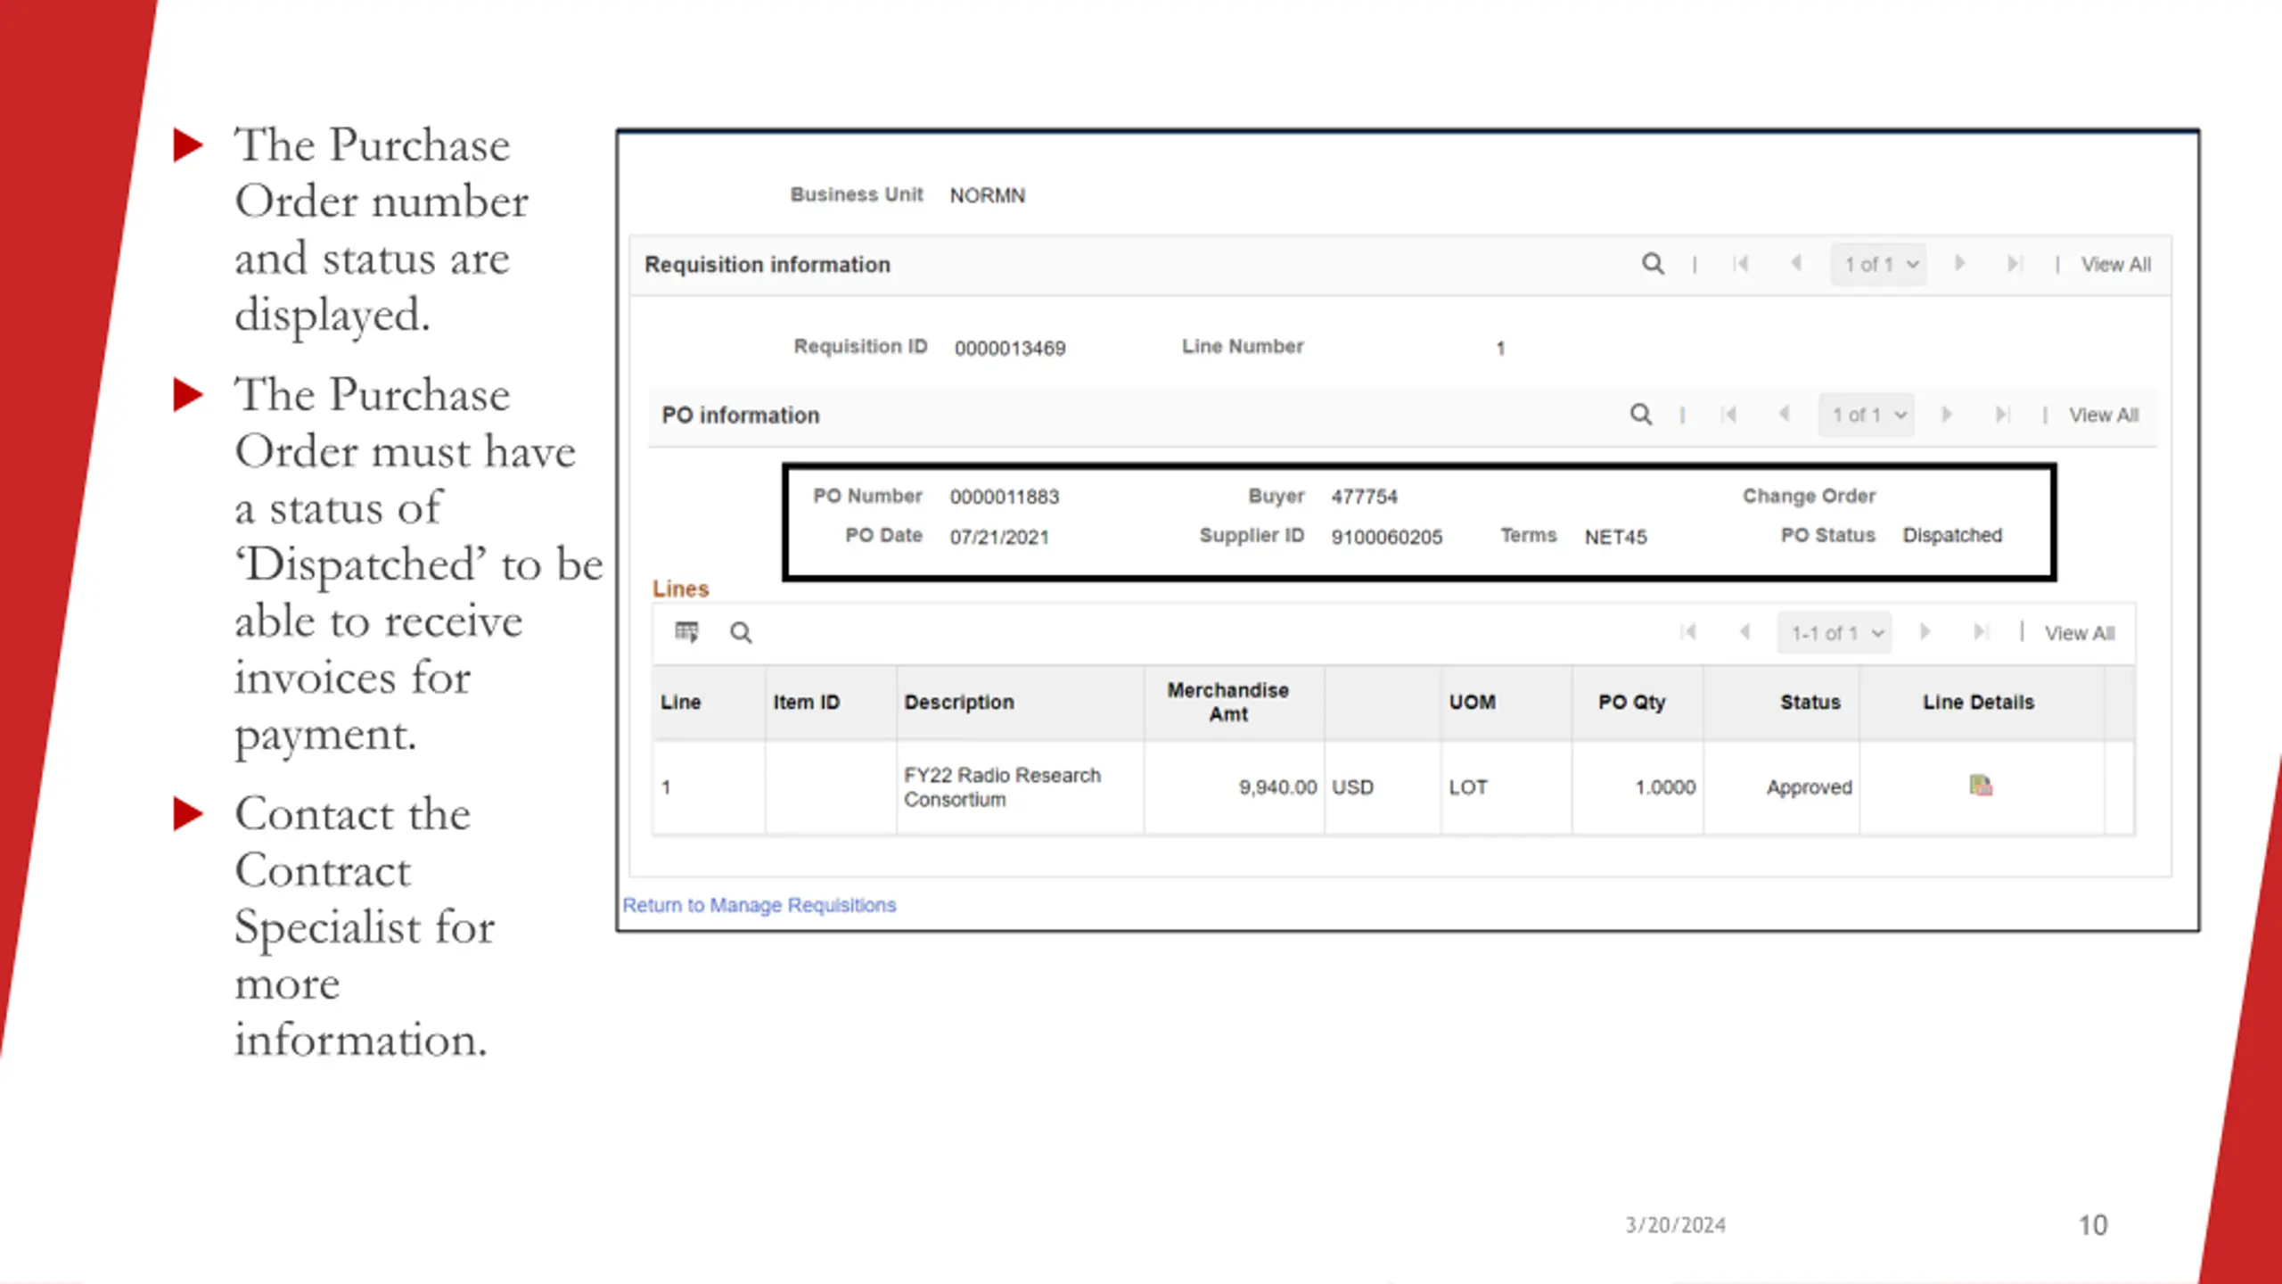The height and width of the screenshot is (1284, 2282).
Task: Click the PO information section heading
Action: coord(740,416)
